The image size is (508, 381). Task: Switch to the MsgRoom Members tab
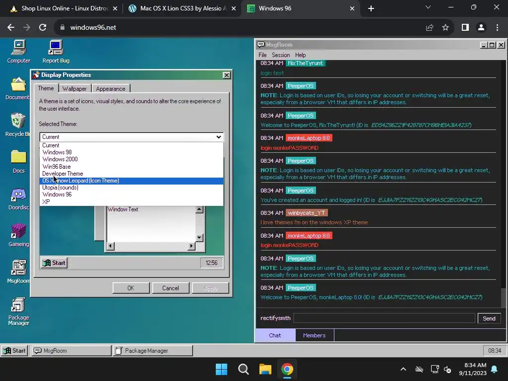(x=314, y=335)
